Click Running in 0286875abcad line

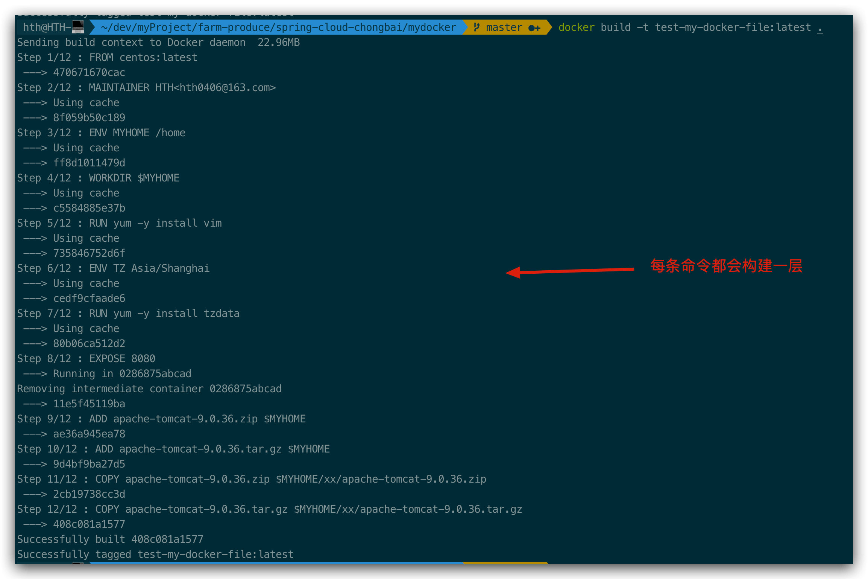(107, 374)
